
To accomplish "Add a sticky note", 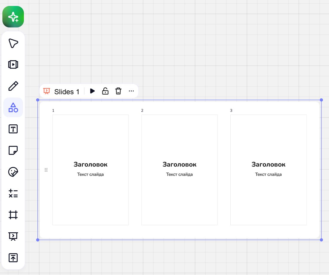I will tap(13, 150).
